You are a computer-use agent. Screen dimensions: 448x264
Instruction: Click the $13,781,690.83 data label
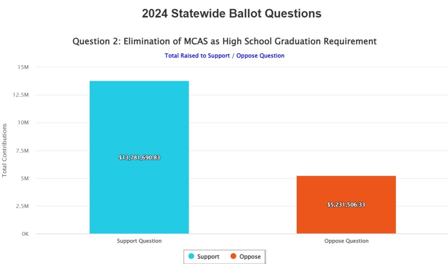tap(139, 157)
